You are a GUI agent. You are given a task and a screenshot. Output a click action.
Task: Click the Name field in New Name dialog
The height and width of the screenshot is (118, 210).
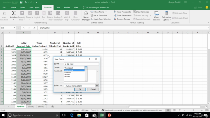pyautogui.click(x=81, y=64)
